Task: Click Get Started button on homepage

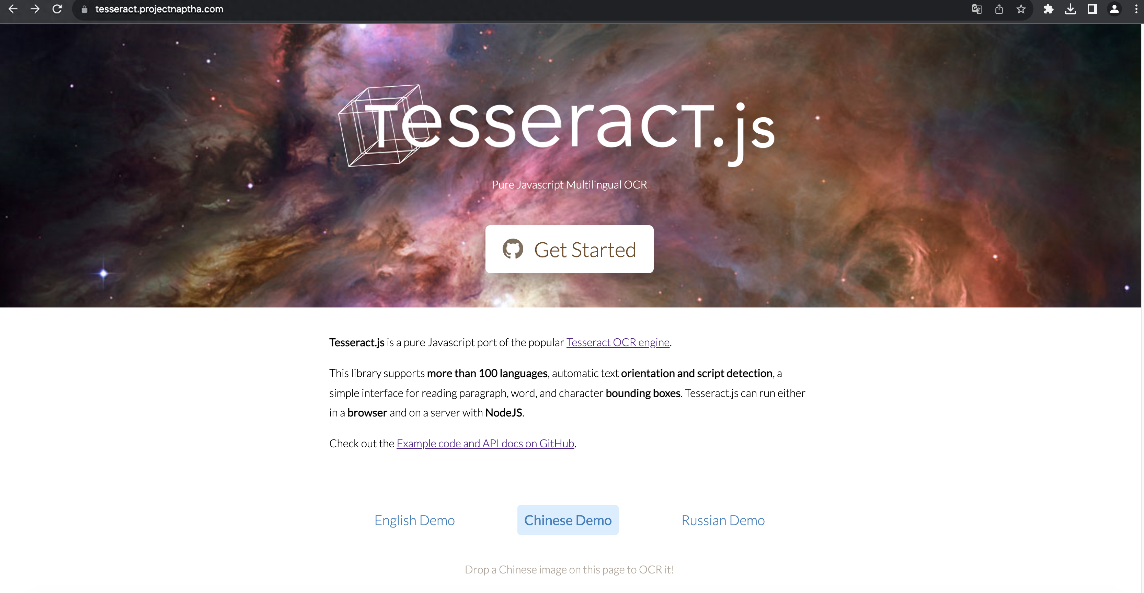Action: (569, 249)
